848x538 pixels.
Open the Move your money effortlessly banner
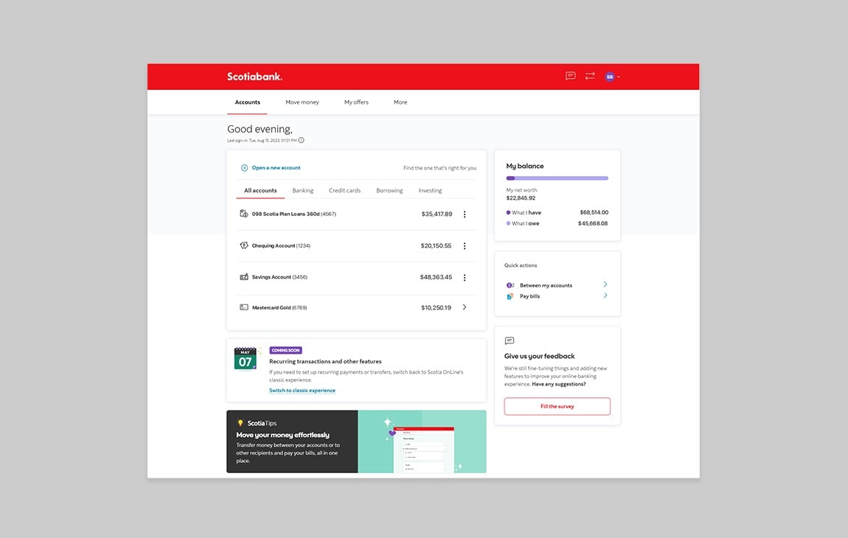[x=356, y=441]
